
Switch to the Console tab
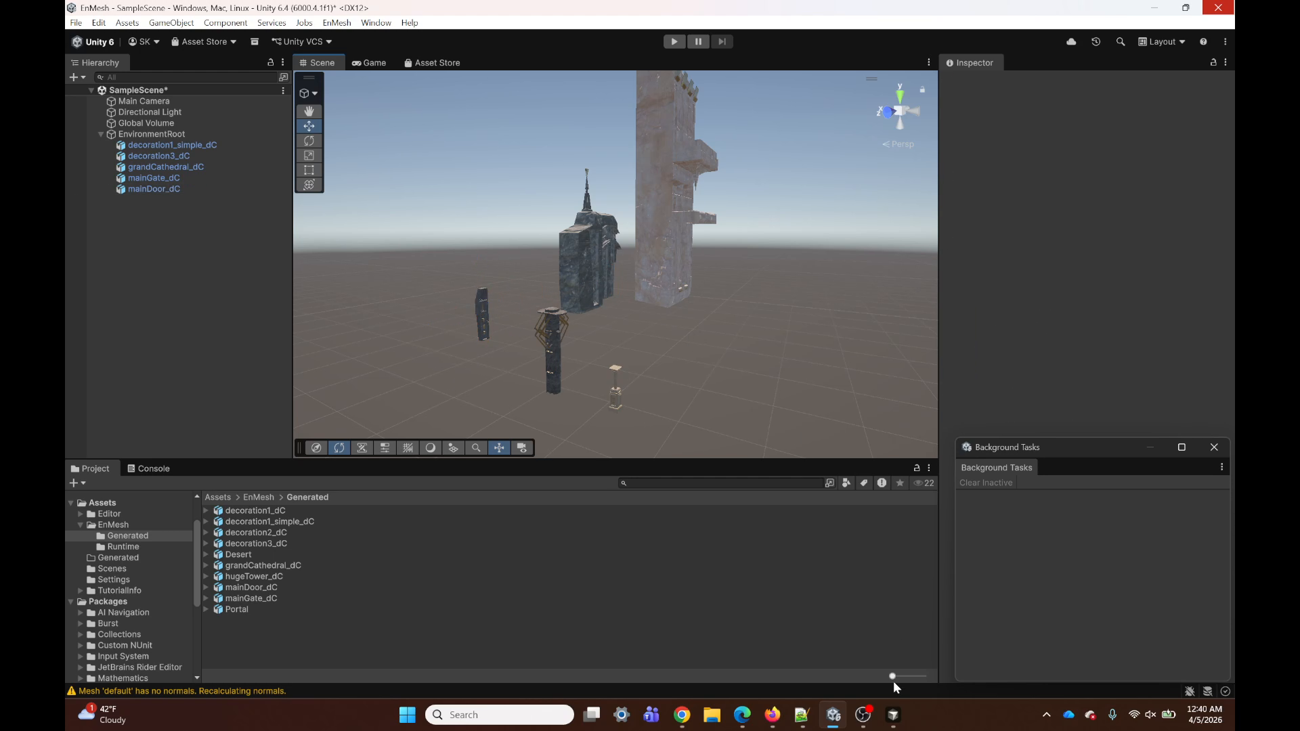coord(149,468)
